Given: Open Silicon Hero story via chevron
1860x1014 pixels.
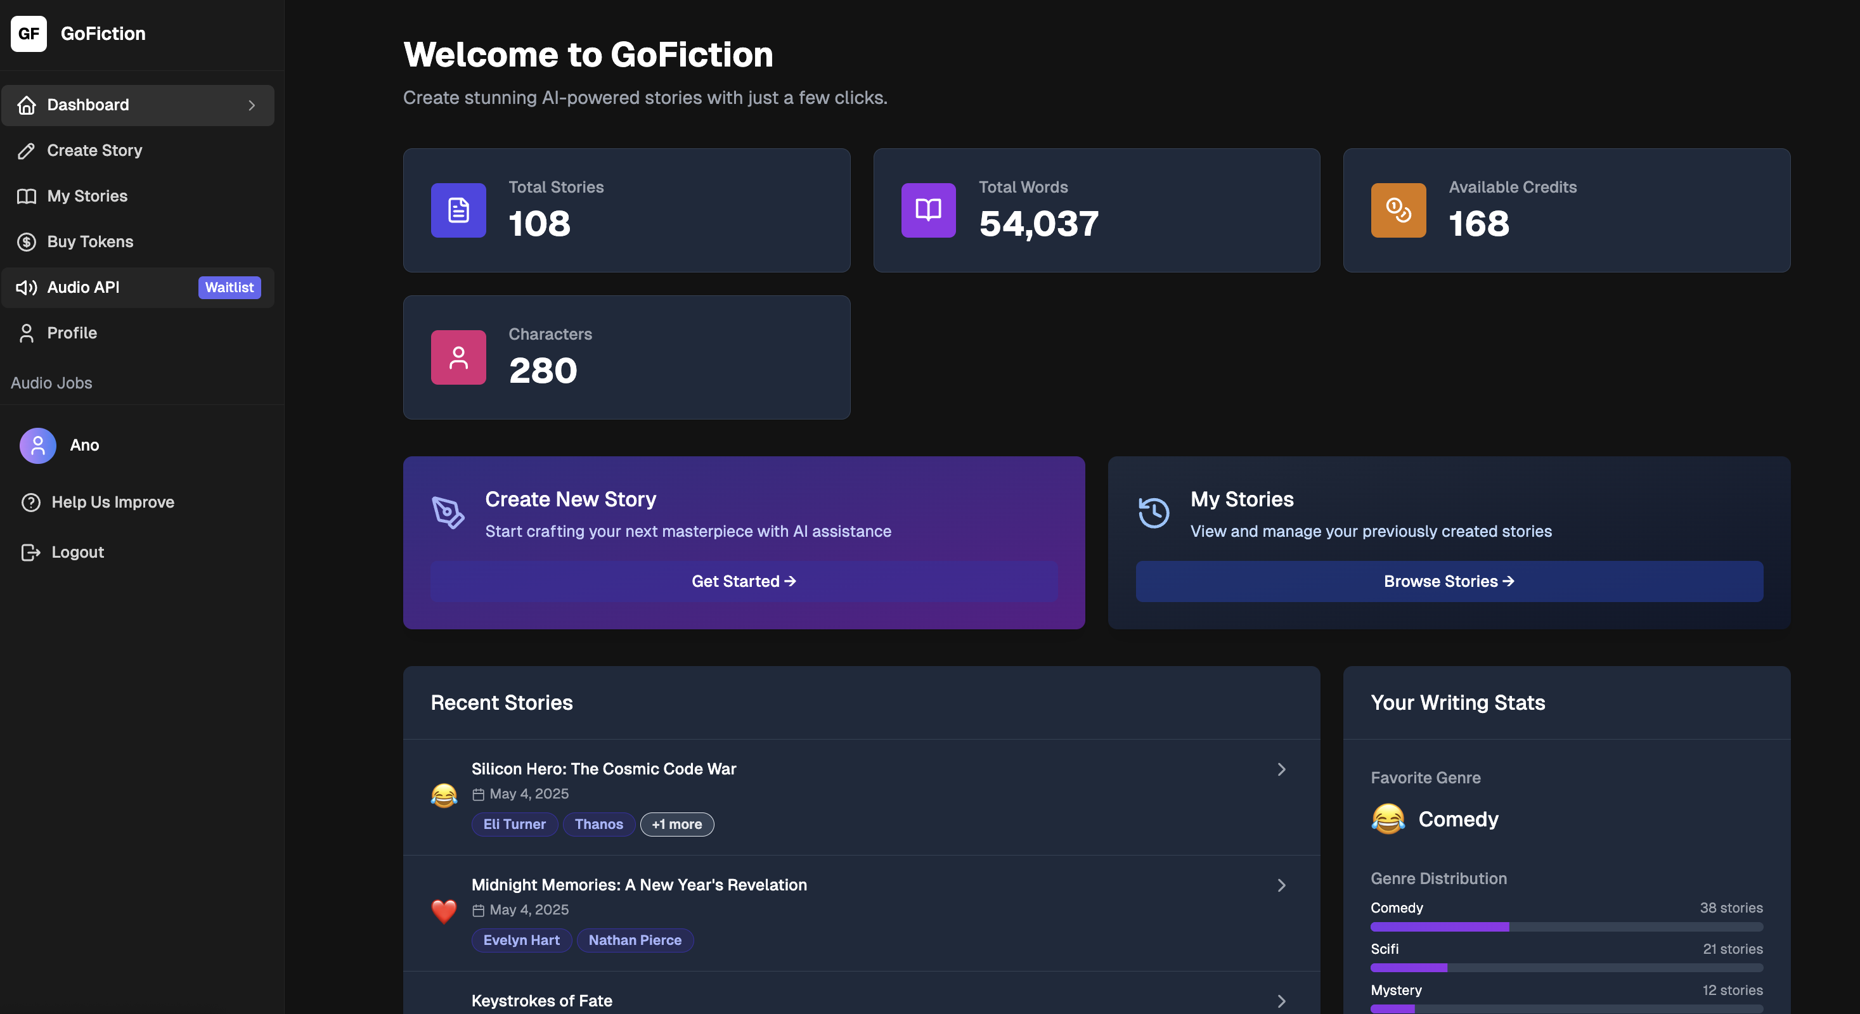Looking at the screenshot, I should tap(1281, 769).
